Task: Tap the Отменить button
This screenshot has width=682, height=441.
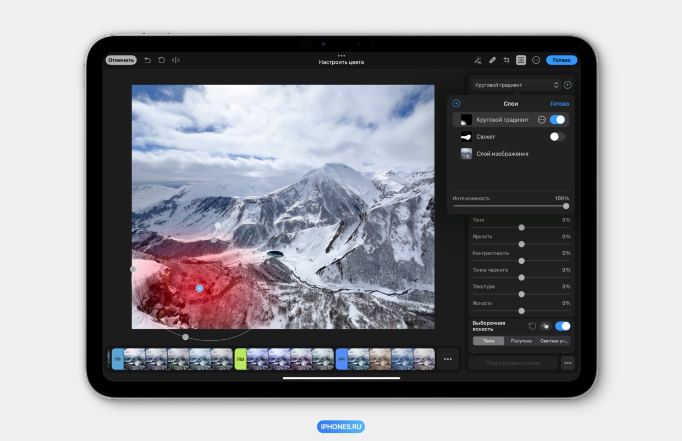Action: click(x=121, y=60)
